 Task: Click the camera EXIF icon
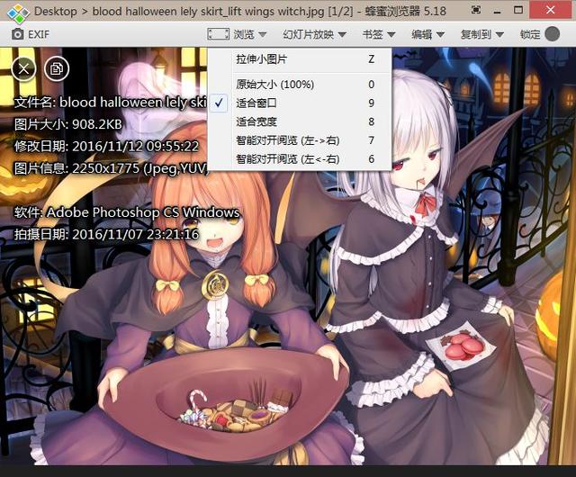click(17, 34)
